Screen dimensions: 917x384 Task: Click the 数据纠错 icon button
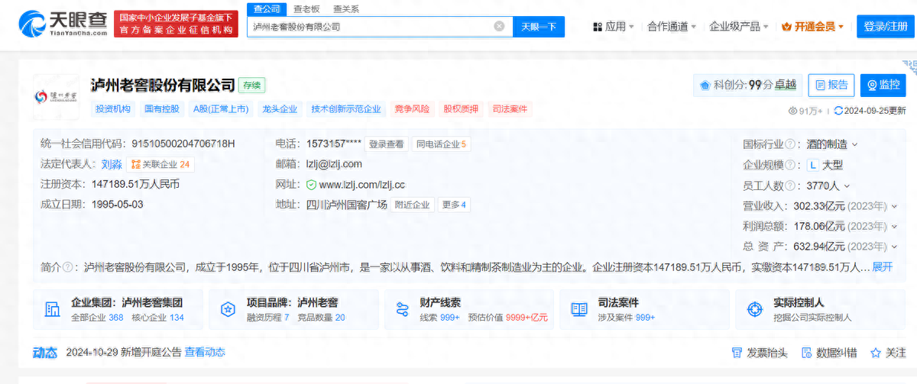829,353
